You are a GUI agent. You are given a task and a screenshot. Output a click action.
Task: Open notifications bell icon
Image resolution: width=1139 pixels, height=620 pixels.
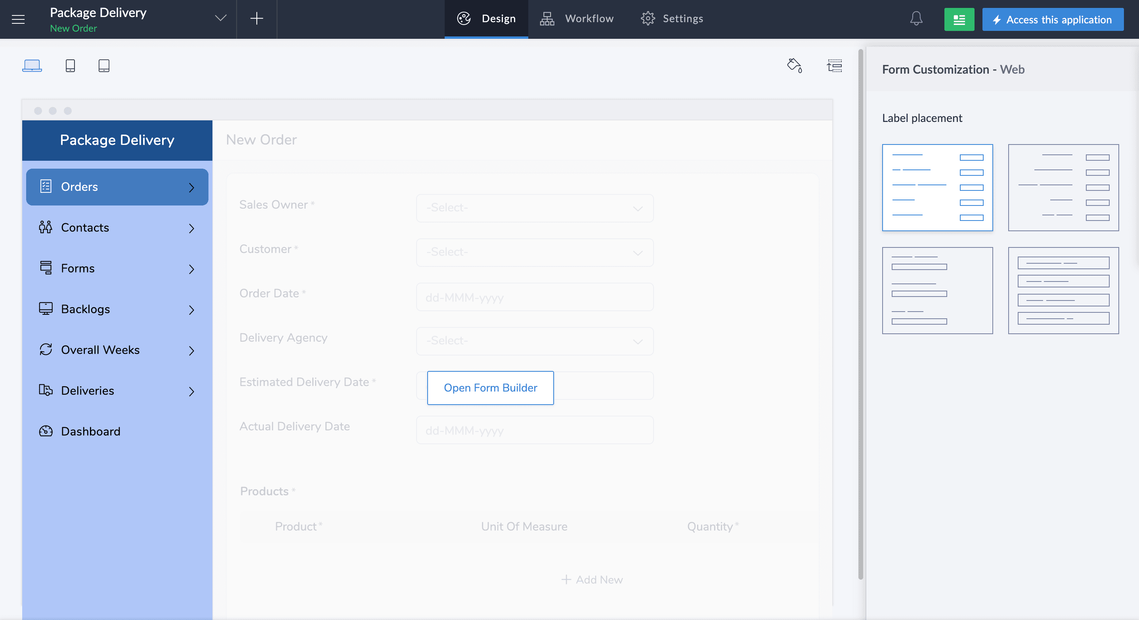tap(916, 19)
